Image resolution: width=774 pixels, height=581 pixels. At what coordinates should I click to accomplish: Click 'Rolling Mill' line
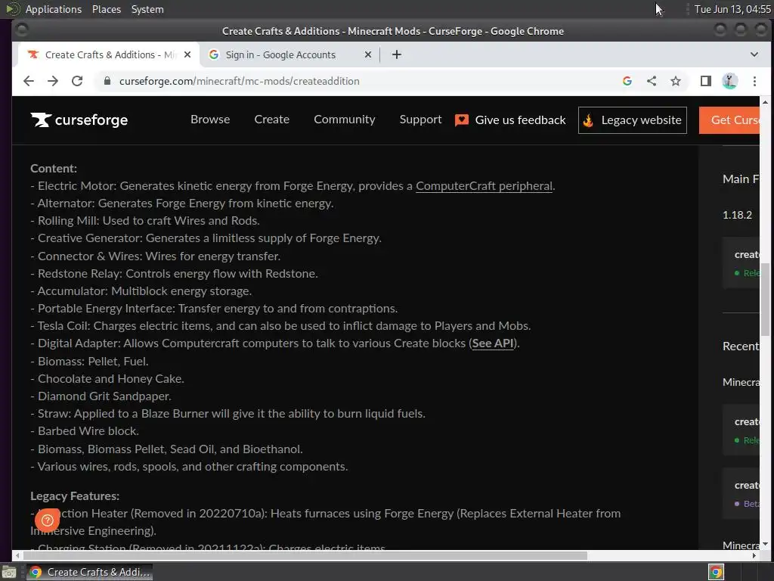click(x=145, y=221)
